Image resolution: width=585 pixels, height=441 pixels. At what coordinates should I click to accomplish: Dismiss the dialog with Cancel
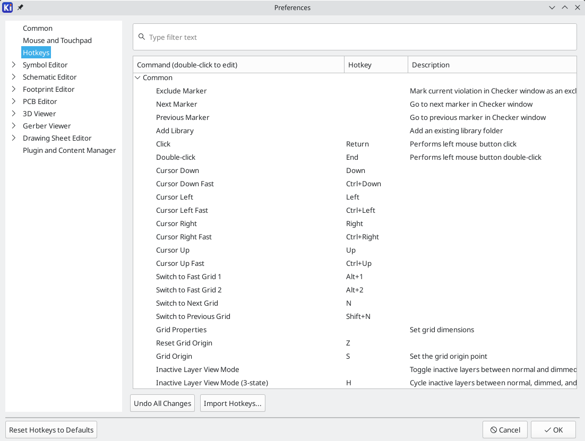pos(504,429)
